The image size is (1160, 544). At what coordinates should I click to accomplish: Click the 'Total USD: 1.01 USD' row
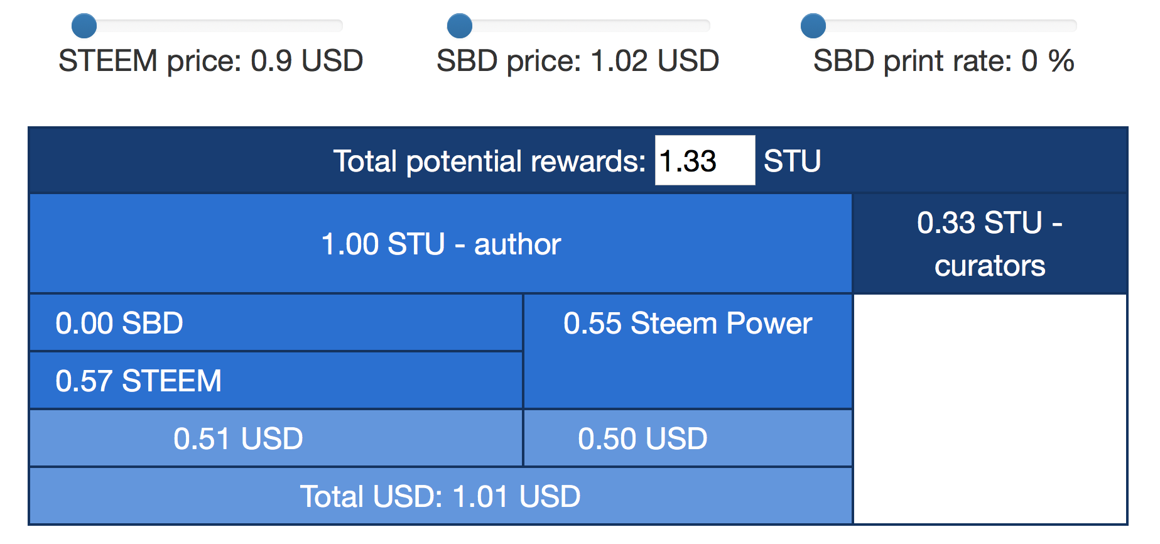coord(440,496)
